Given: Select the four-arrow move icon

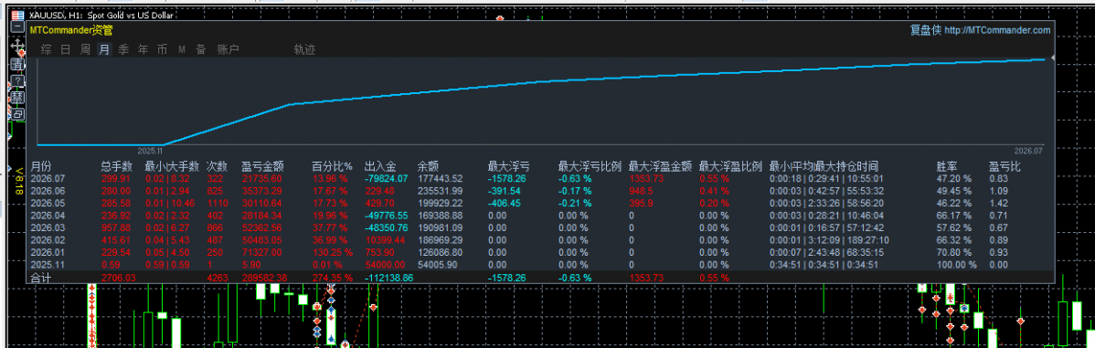Looking at the screenshot, I should [x=17, y=46].
